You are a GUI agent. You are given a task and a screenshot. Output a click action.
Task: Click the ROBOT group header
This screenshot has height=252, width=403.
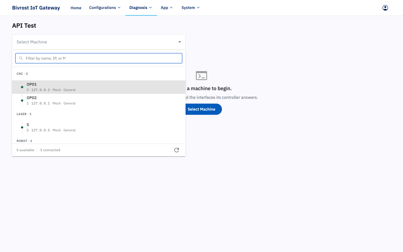(x=24, y=141)
